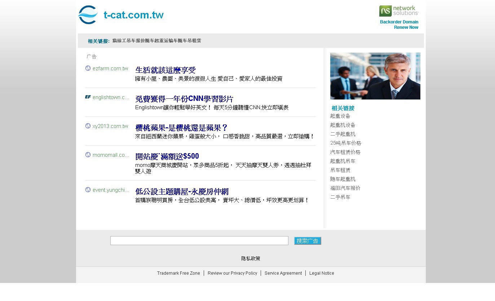The image size is (495, 301).
Task: Open the 汽车租赁价格 related link
Action: pos(345,152)
